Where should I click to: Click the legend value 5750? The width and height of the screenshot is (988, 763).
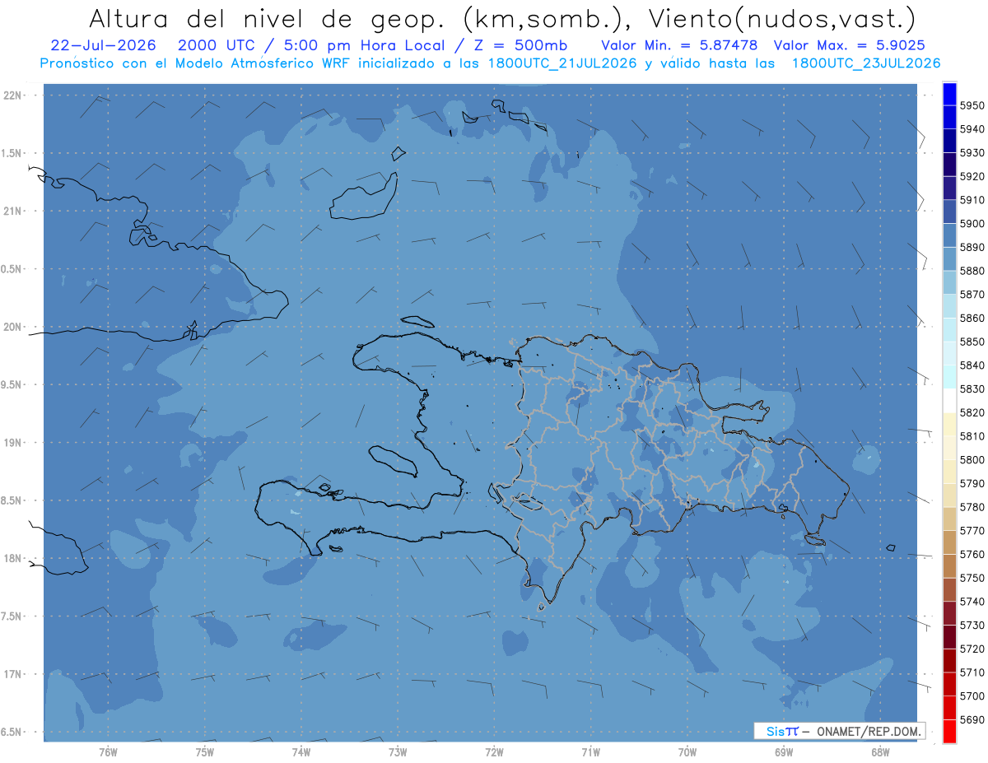click(972, 578)
